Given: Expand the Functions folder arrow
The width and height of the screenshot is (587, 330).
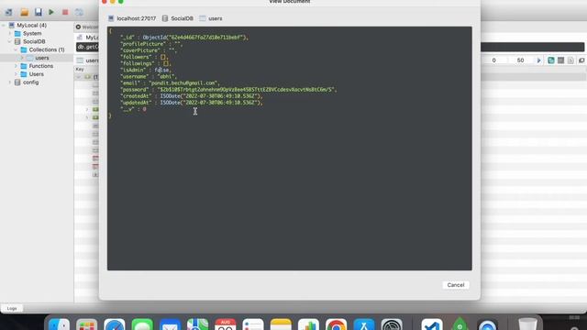Looking at the screenshot, I should (16, 66).
